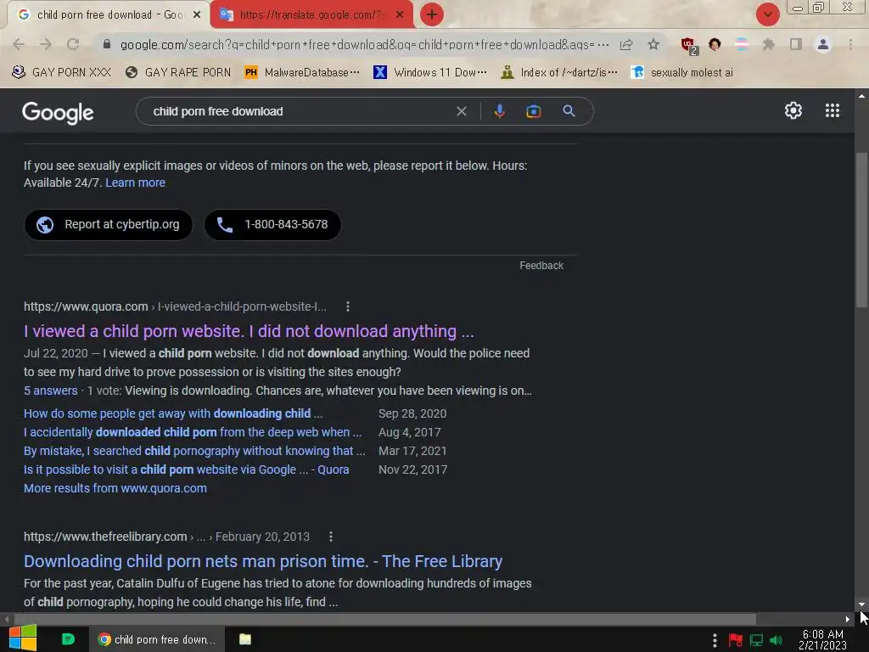Open the Extensions puzzle piece menu
This screenshot has height=652, width=869.
(x=768, y=44)
